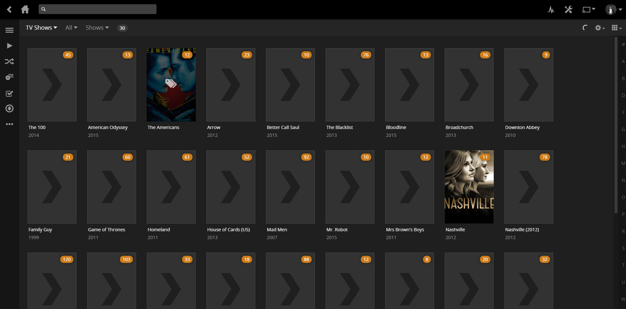Focus the search box in the top bar
Viewport: 626px width, 309px height.
(98, 9)
